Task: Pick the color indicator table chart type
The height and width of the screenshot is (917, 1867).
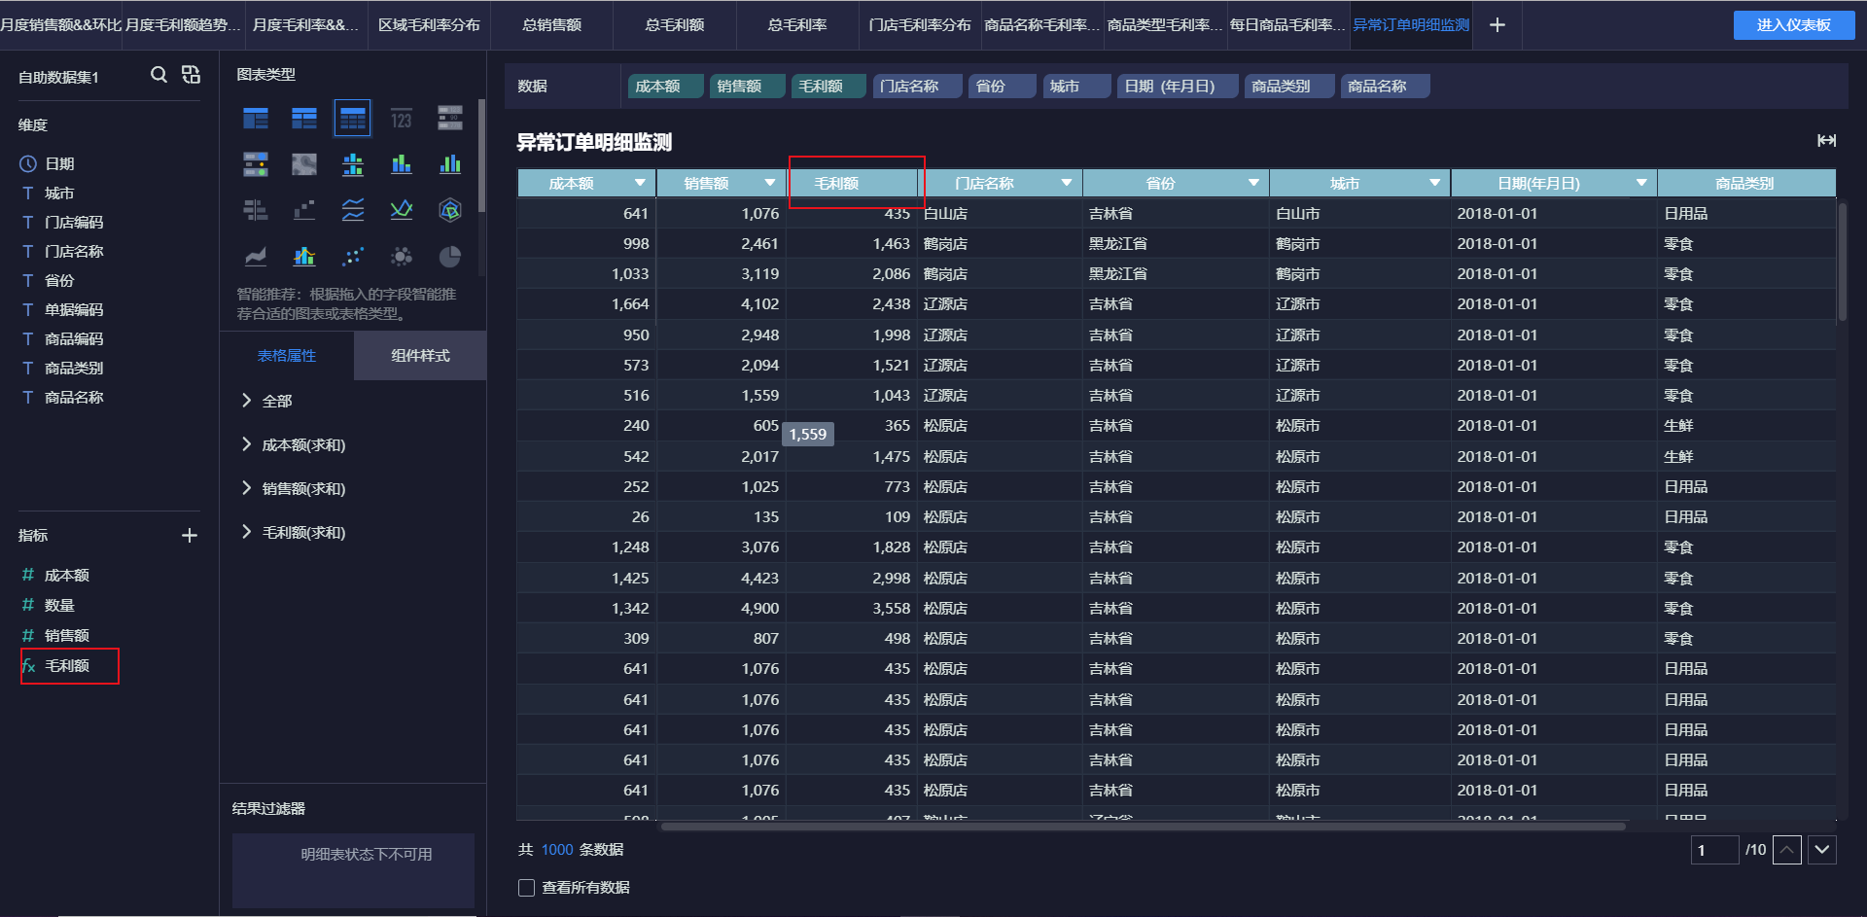Action: pyautogui.click(x=256, y=164)
